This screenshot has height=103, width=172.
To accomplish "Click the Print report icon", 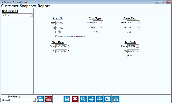I will tap(67, 99).
